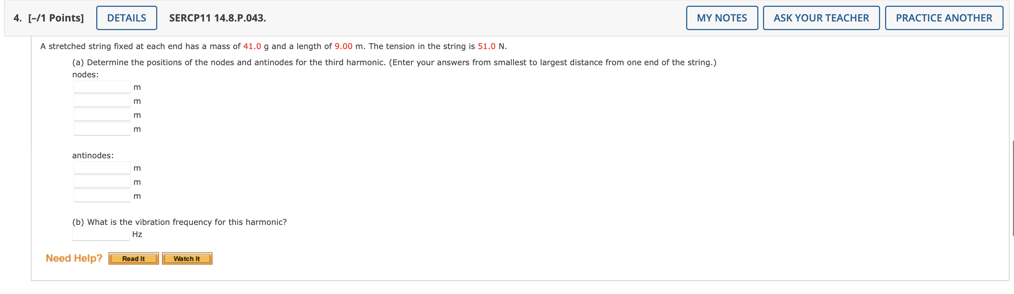Click the Need Help label
1014x294 pixels.
[73, 257]
